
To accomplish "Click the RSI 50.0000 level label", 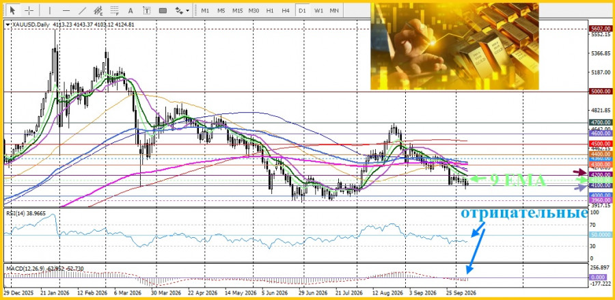I will 601,234.
